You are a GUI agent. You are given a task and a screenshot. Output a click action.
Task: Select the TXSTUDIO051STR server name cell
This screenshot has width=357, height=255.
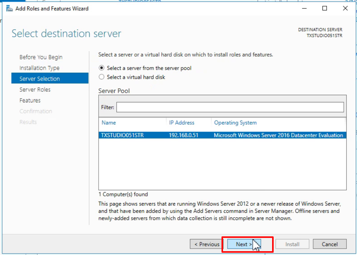pyautogui.click(x=123, y=135)
